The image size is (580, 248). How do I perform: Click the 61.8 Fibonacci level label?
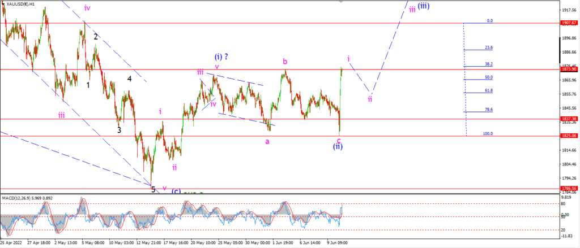click(x=489, y=90)
